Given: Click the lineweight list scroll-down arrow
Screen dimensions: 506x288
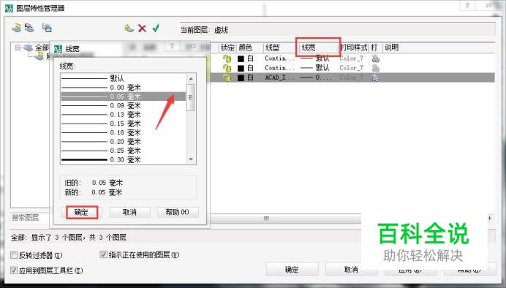Looking at the screenshot, I should pos(191,159).
